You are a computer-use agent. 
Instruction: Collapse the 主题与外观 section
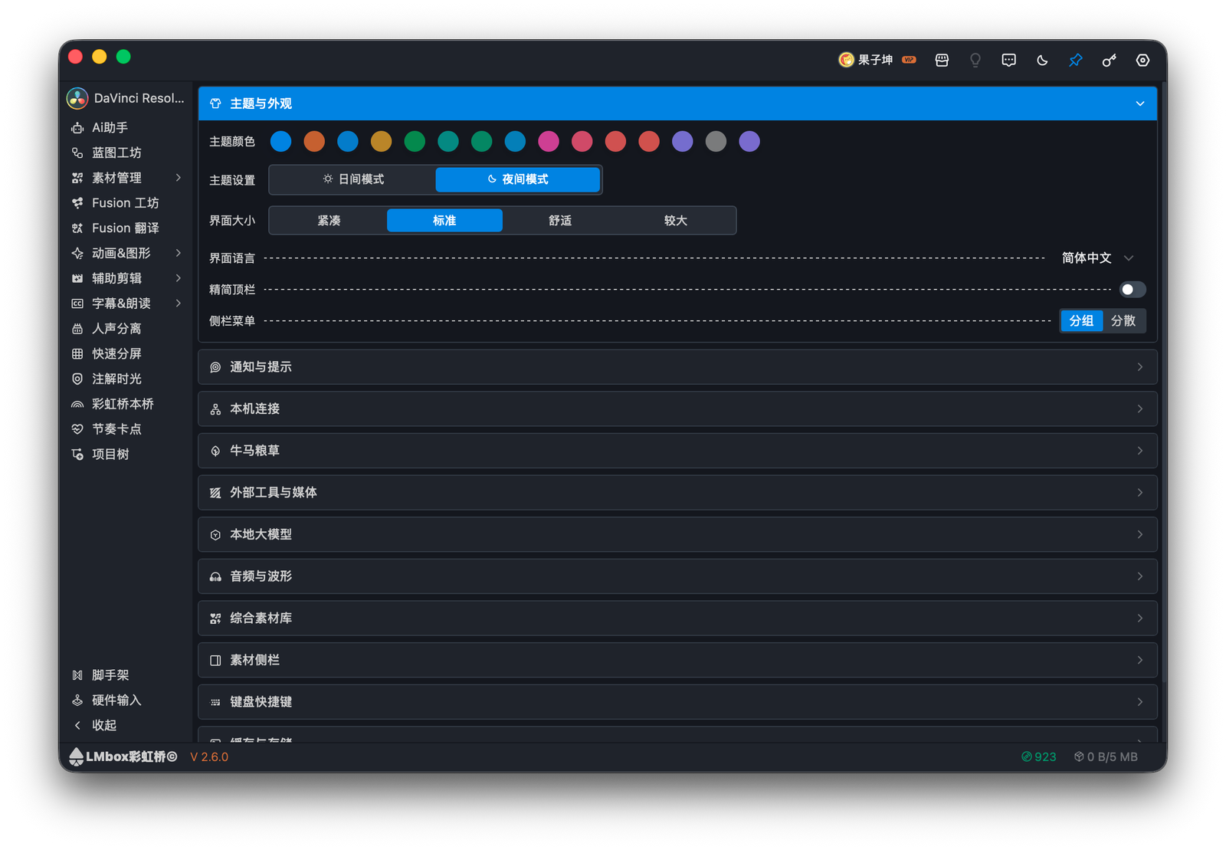tap(677, 103)
